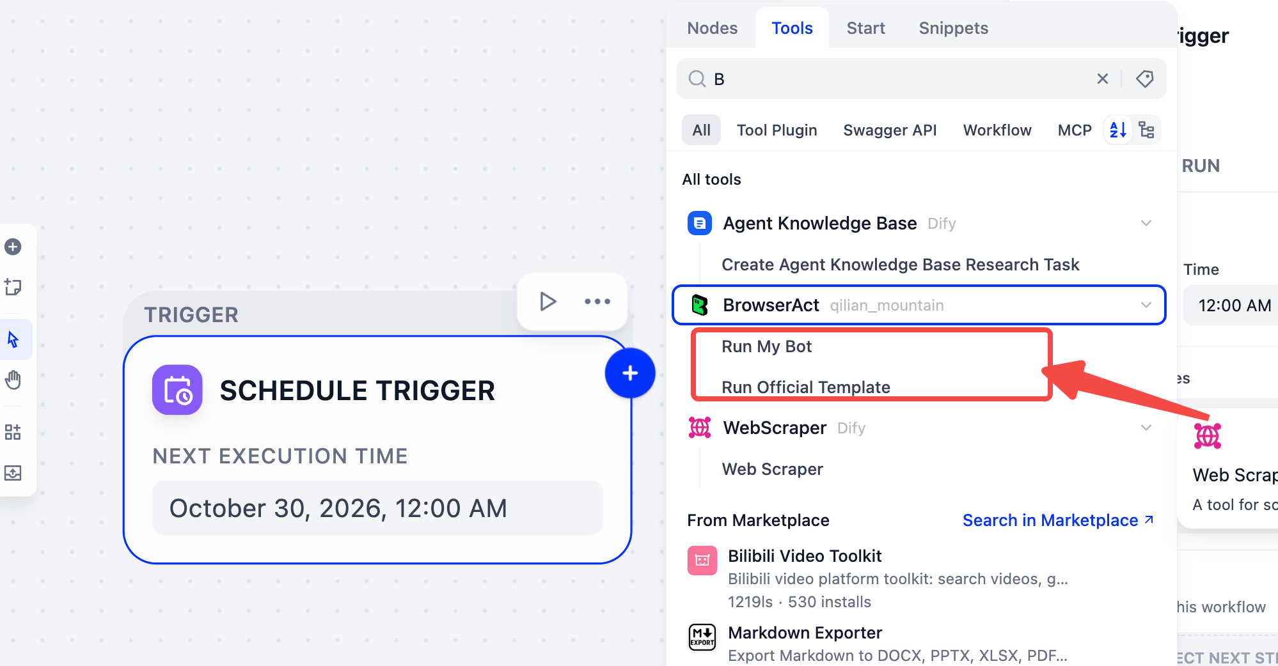The height and width of the screenshot is (666, 1278).
Task: Click the organize nodes icon in left toolbar
Action: pyautogui.click(x=13, y=432)
